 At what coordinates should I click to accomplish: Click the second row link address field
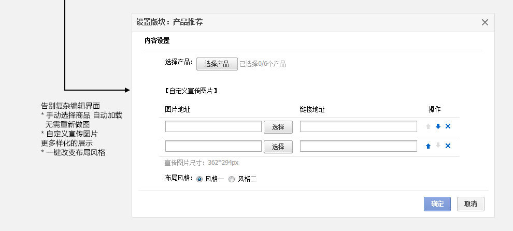click(358, 147)
